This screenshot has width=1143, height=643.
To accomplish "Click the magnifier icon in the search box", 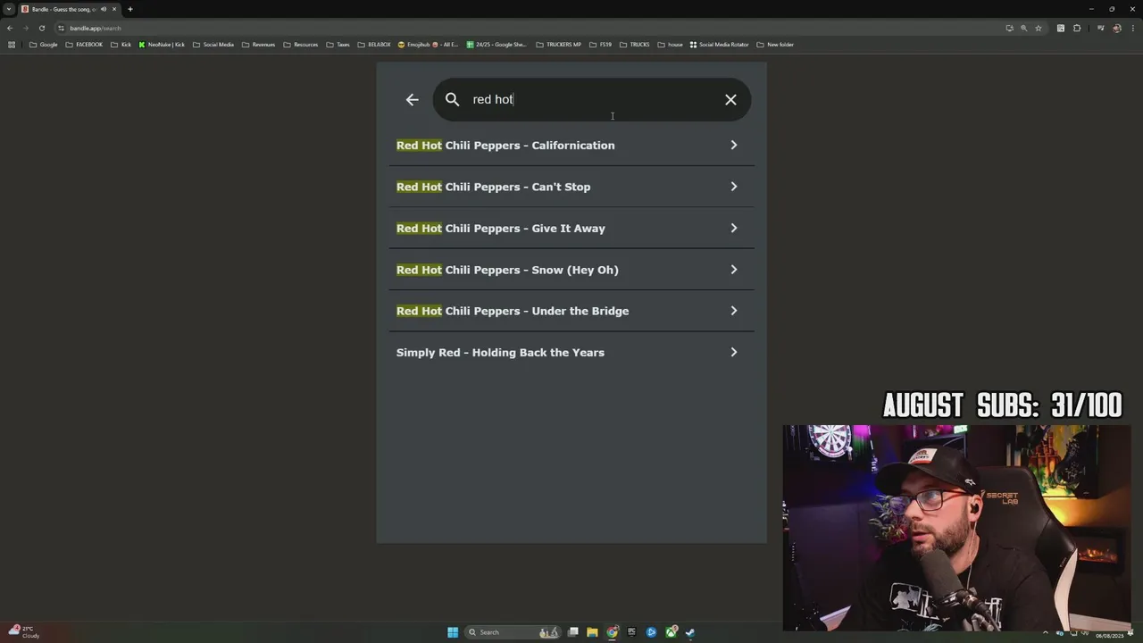I will click(452, 99).
